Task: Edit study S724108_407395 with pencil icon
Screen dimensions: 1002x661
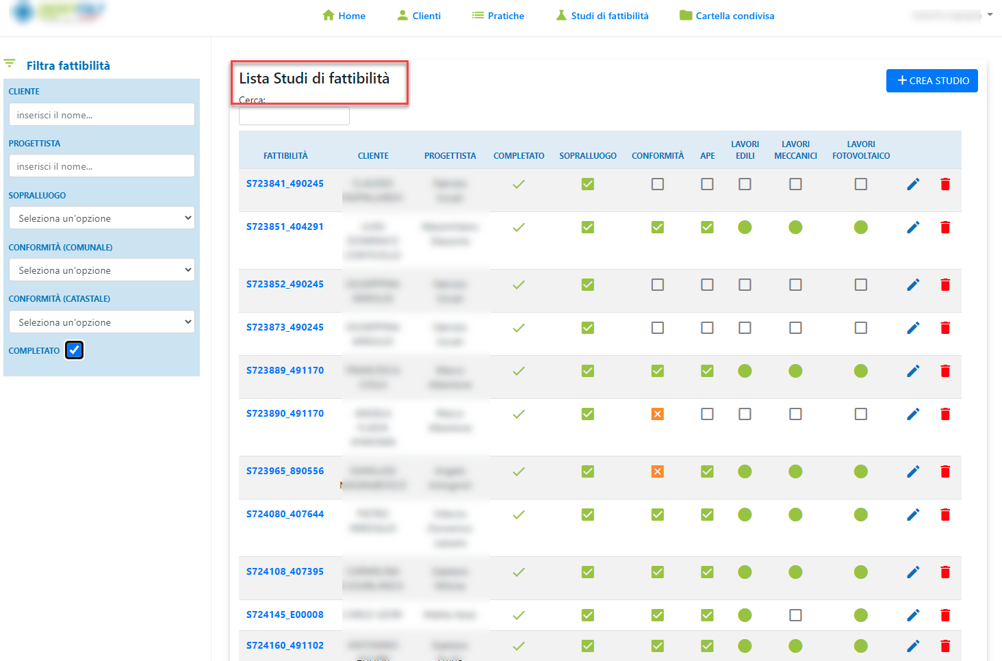Action: click(x=913, y=572)
